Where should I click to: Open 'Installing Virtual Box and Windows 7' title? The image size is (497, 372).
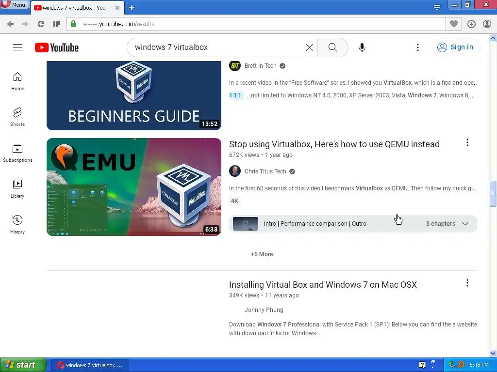pos(323,285)
